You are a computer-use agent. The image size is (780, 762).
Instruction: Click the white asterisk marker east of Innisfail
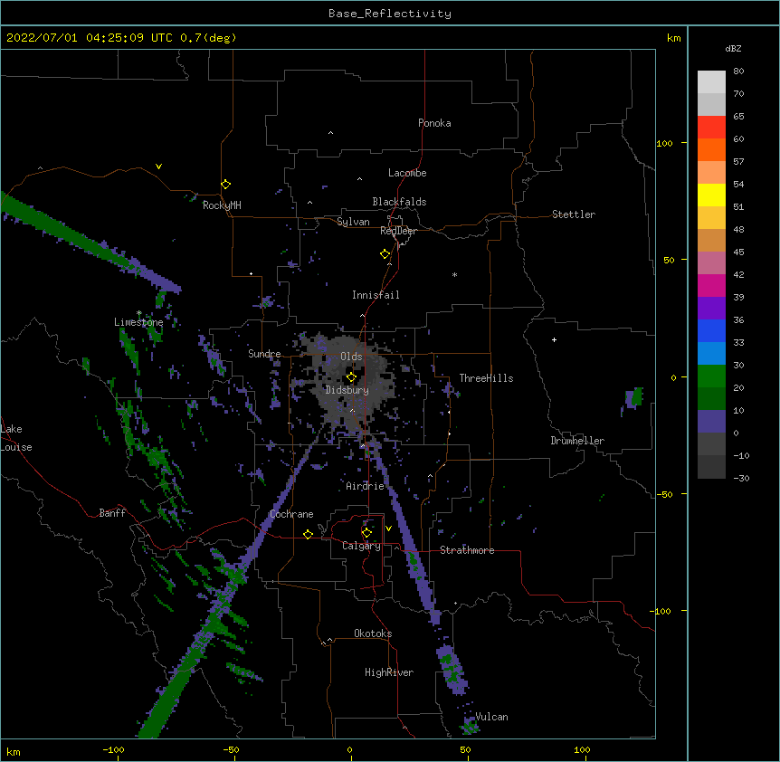[454, 274]
